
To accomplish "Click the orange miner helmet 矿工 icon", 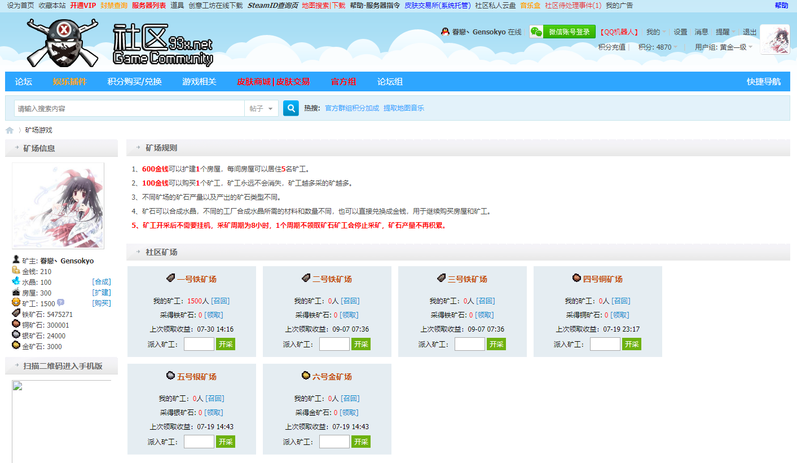I will coord(16,302).
